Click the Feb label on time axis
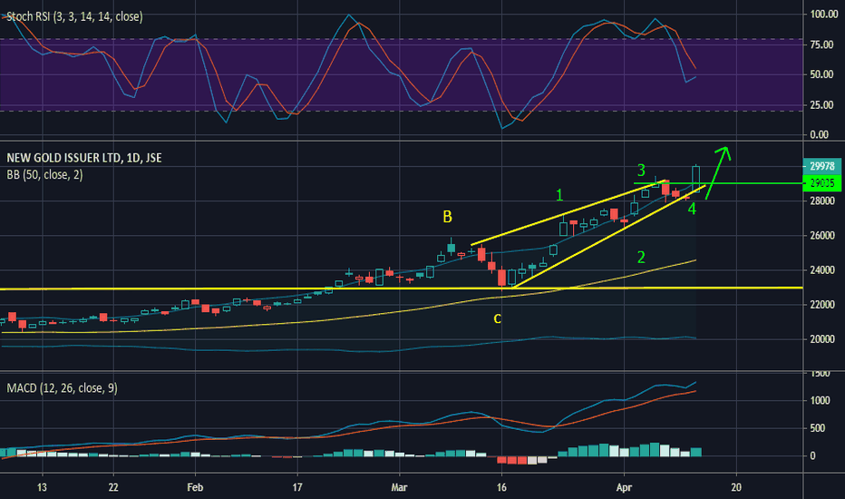845x499 pixels. click(195, 487)
